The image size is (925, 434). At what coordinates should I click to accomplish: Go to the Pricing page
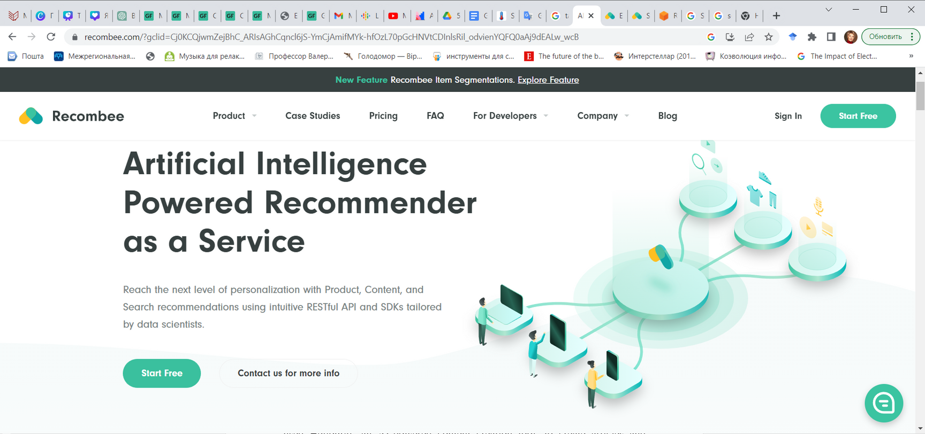[383, 116]
